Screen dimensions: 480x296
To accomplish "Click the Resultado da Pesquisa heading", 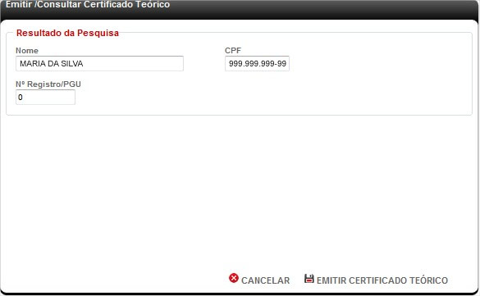I will (x=67, y=33).
